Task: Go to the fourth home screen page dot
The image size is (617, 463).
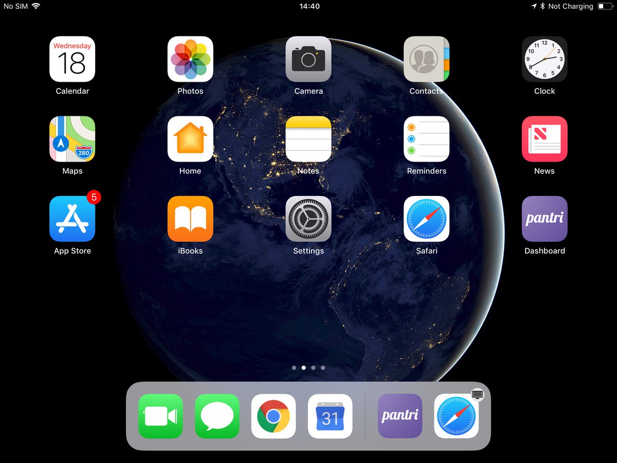Action: click(323, 368)
